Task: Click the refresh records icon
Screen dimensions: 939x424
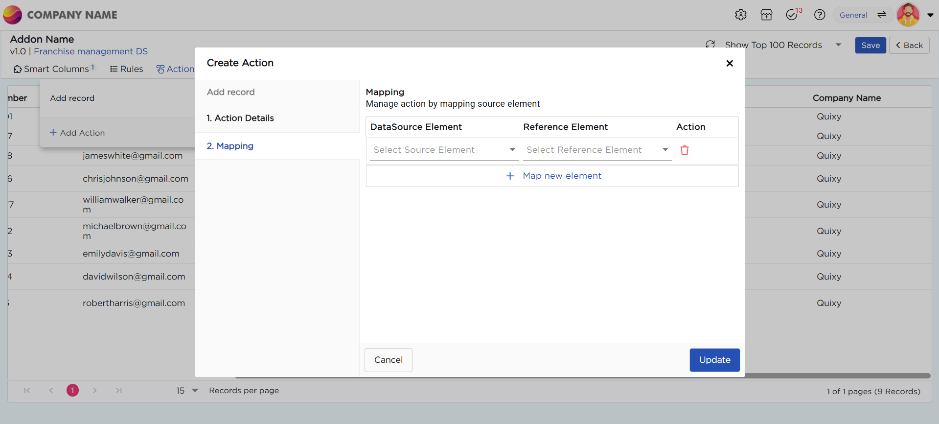Action: coord(710,45)
